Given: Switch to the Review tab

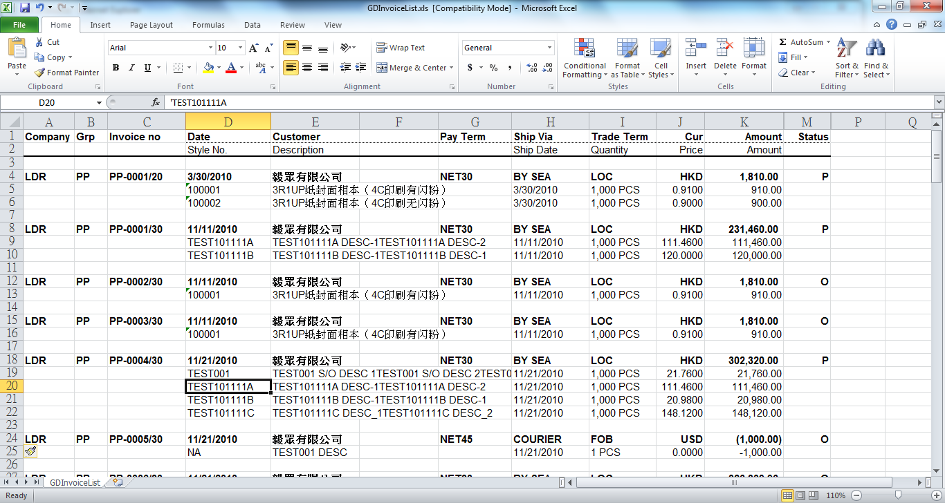Looking at the screenshot, I should click(293, 25).
